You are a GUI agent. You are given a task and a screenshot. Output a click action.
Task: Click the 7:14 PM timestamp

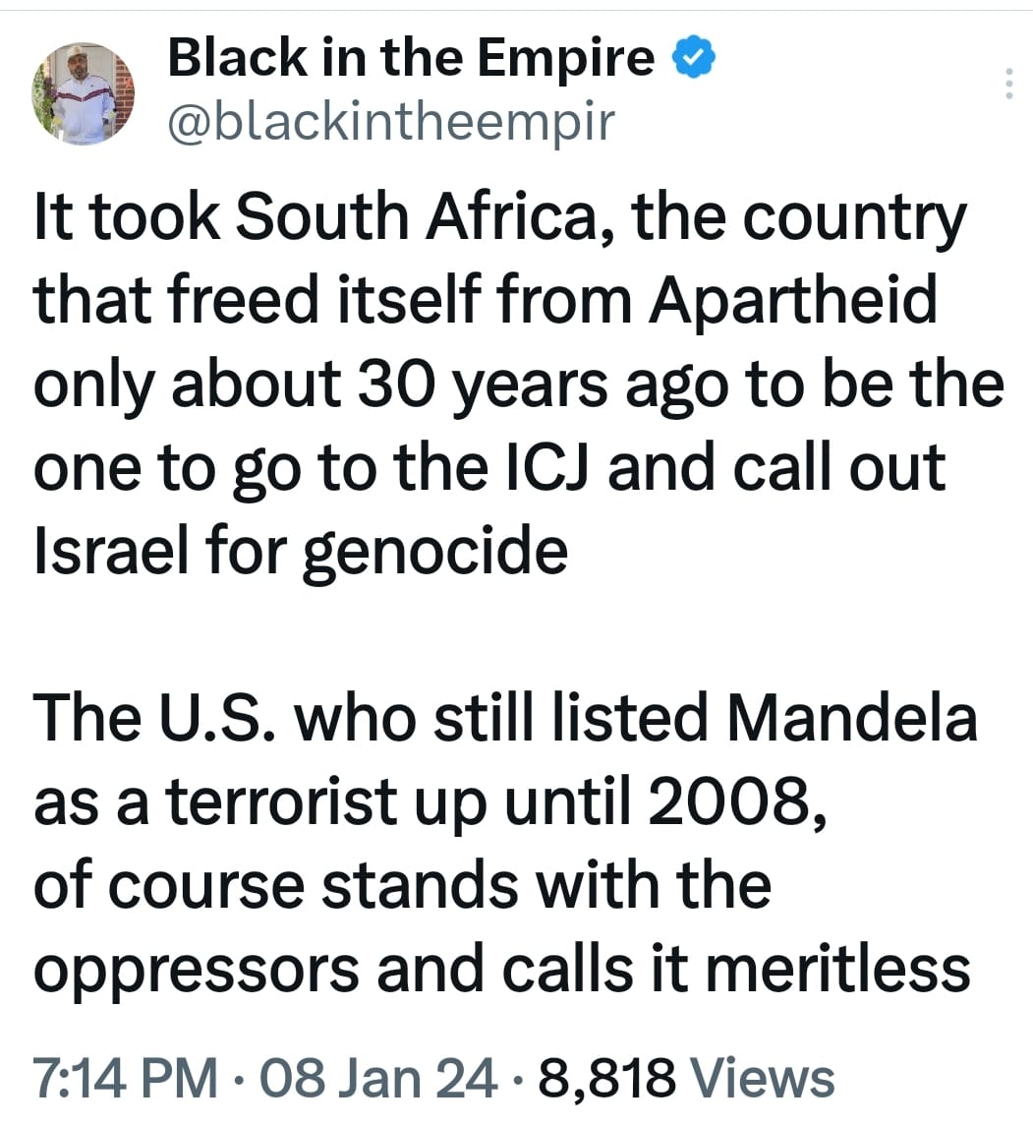point(127,1076)
